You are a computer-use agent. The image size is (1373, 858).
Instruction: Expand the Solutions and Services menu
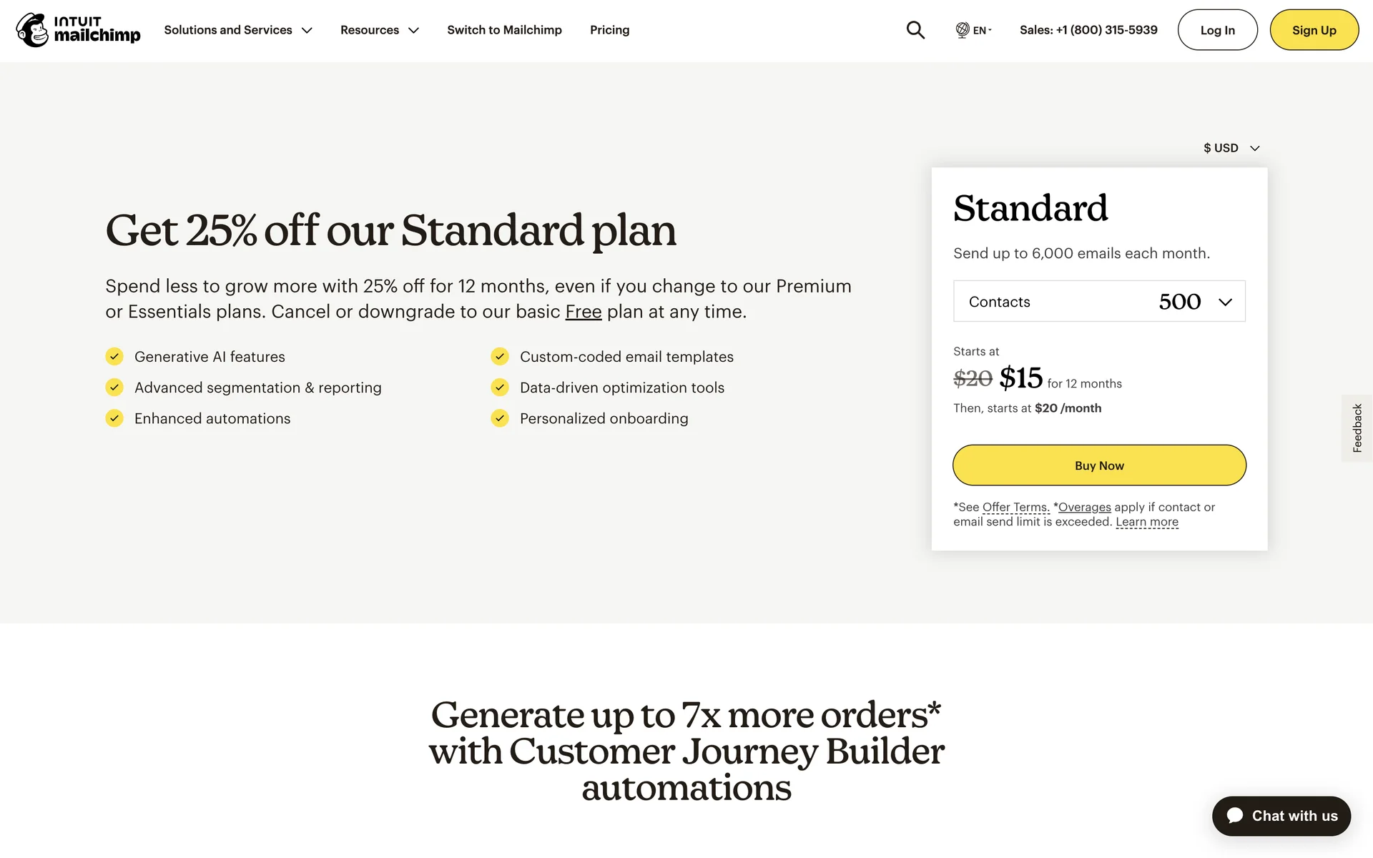click(238, 30)
